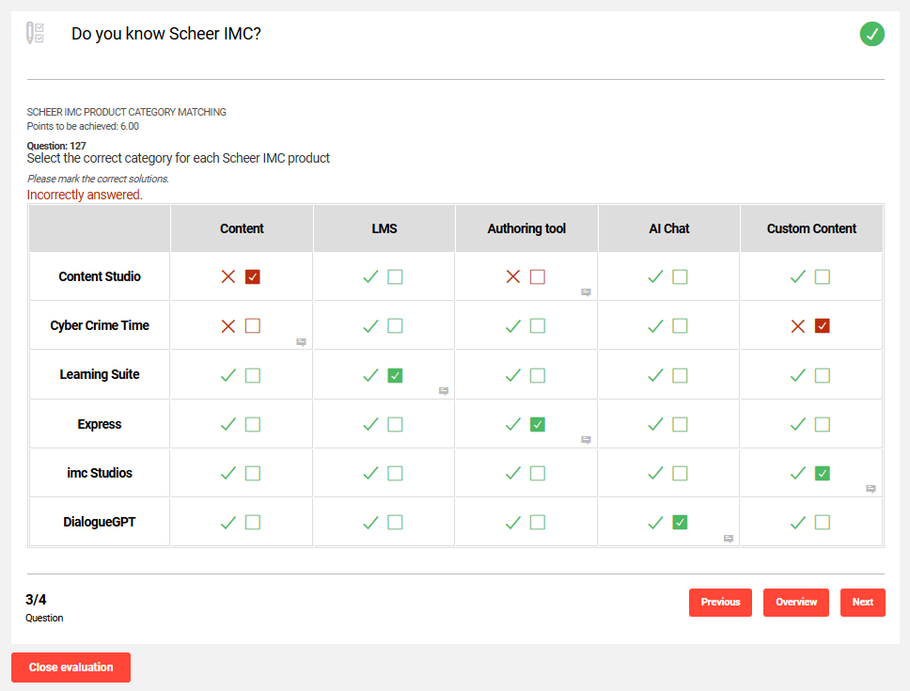Click green tick in Express Custom Content cell
The image size is (910, 691).
798,424
